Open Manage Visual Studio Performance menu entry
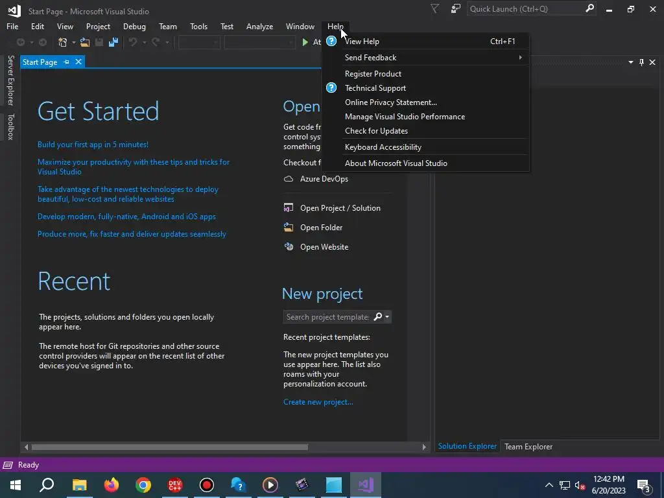Viewport: 664px width, 498px height. point(425,117)
